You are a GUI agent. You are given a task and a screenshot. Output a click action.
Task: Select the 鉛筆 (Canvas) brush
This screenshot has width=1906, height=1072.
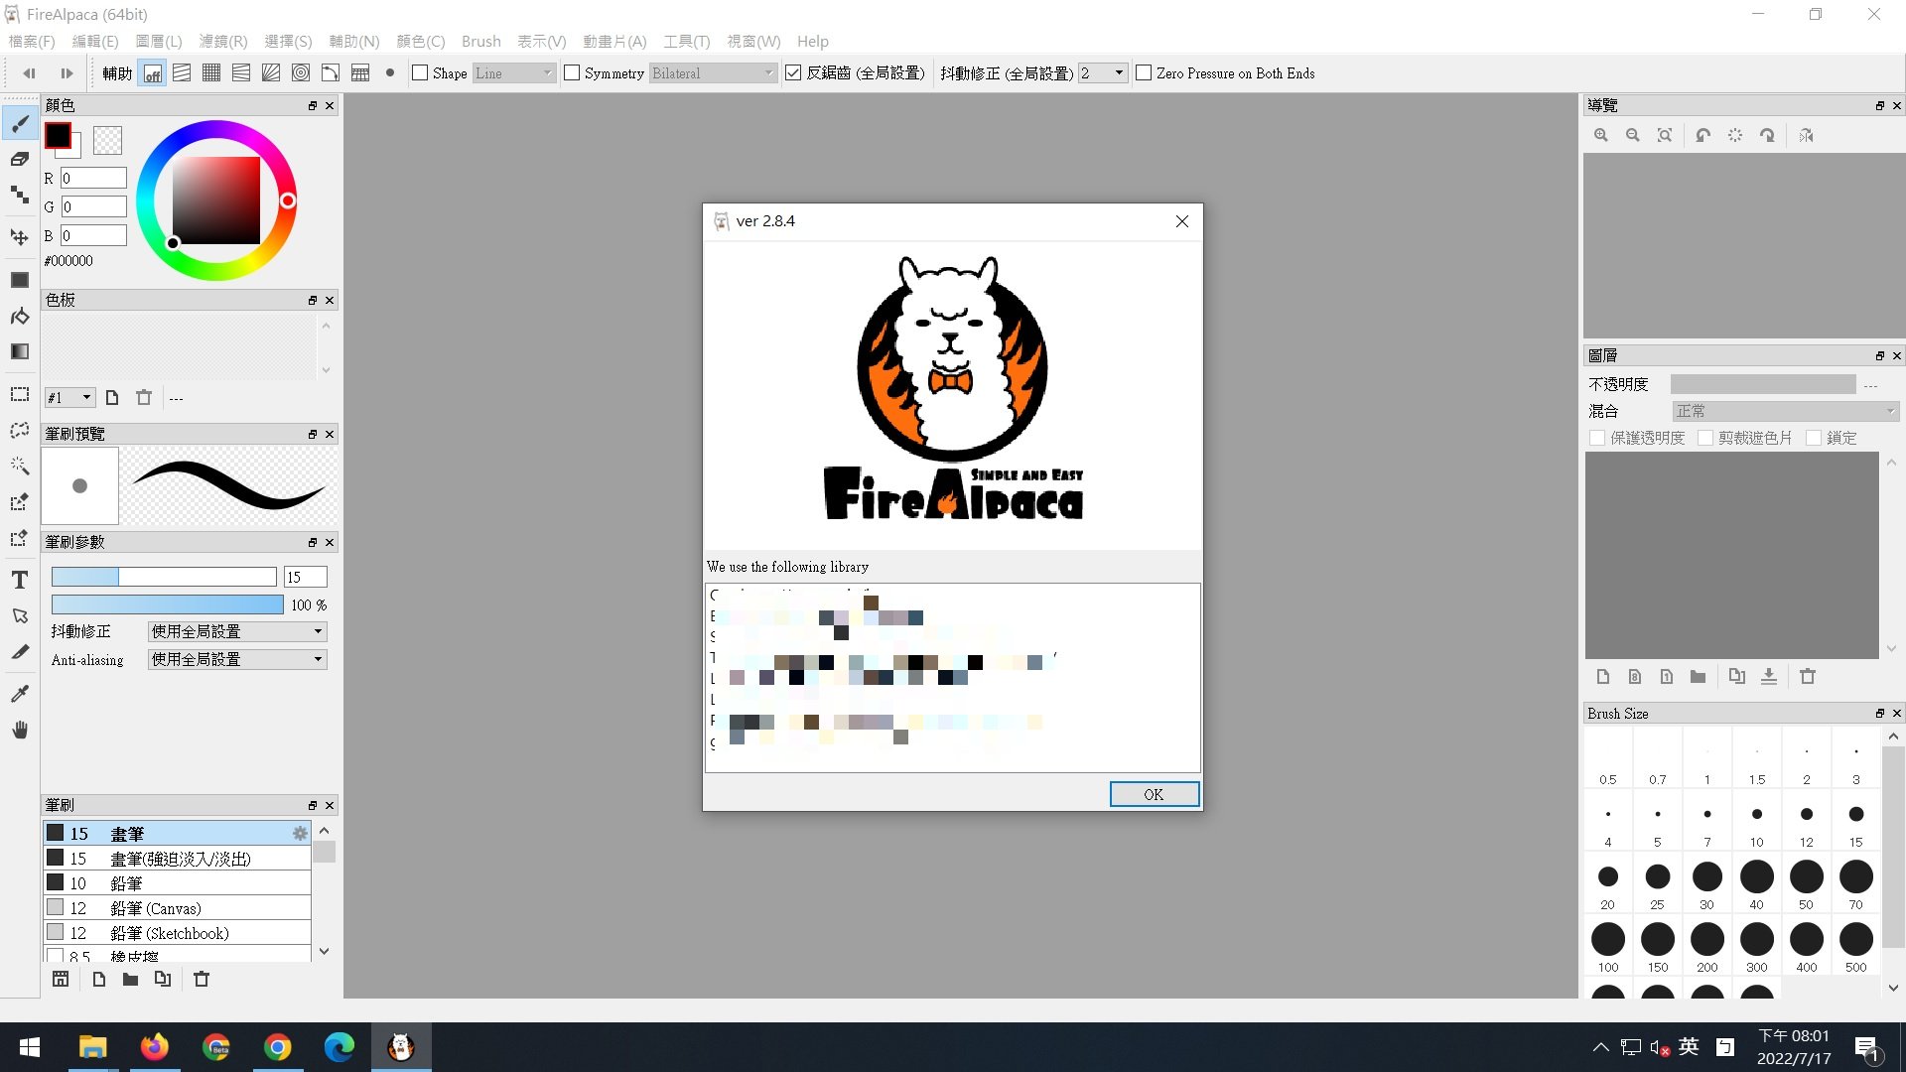tap(178, 908)
